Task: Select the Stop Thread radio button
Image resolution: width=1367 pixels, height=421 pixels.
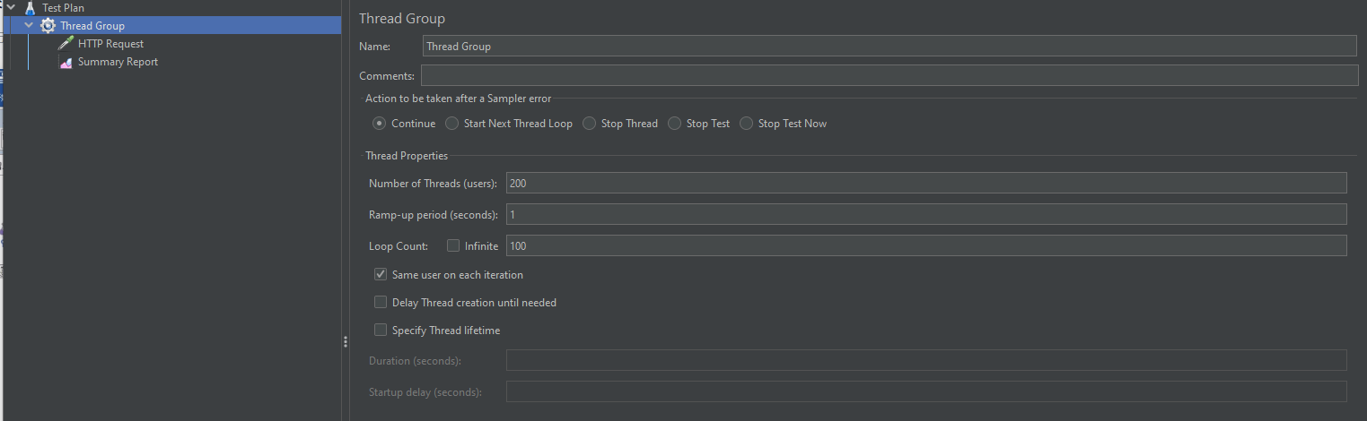Action: (589, 124)
